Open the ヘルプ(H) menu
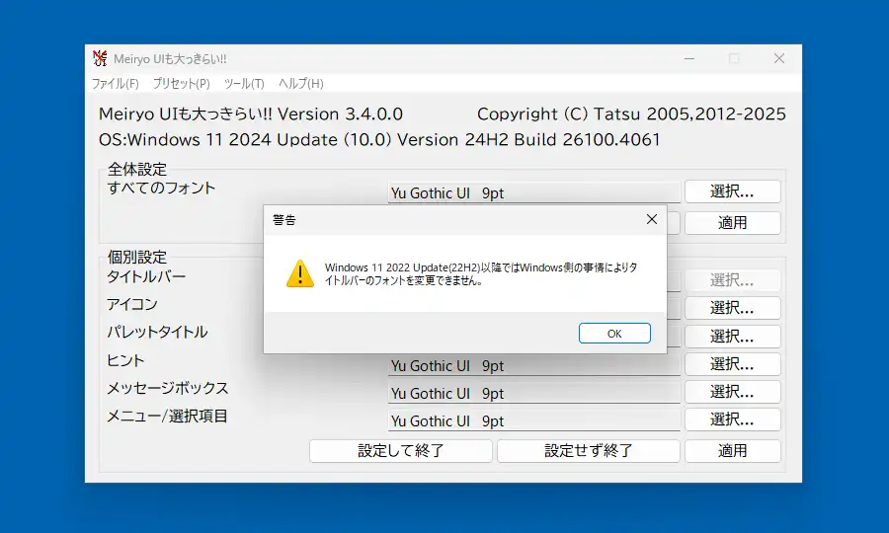Image resolution: width=889 pixels, height=533 pixels. coord(301,84)
